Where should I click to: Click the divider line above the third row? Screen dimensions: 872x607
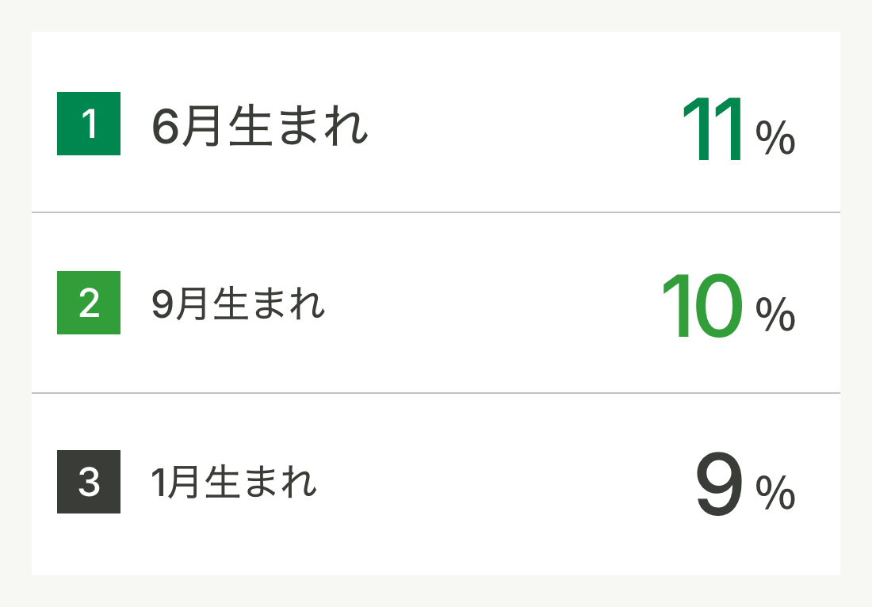436,393
